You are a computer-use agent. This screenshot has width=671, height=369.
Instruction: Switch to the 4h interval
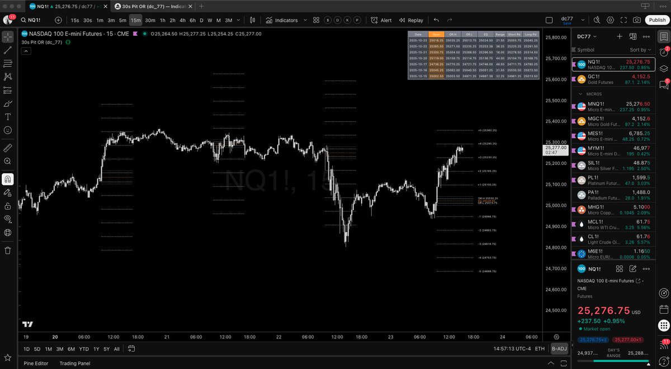(x=182, y=20)
